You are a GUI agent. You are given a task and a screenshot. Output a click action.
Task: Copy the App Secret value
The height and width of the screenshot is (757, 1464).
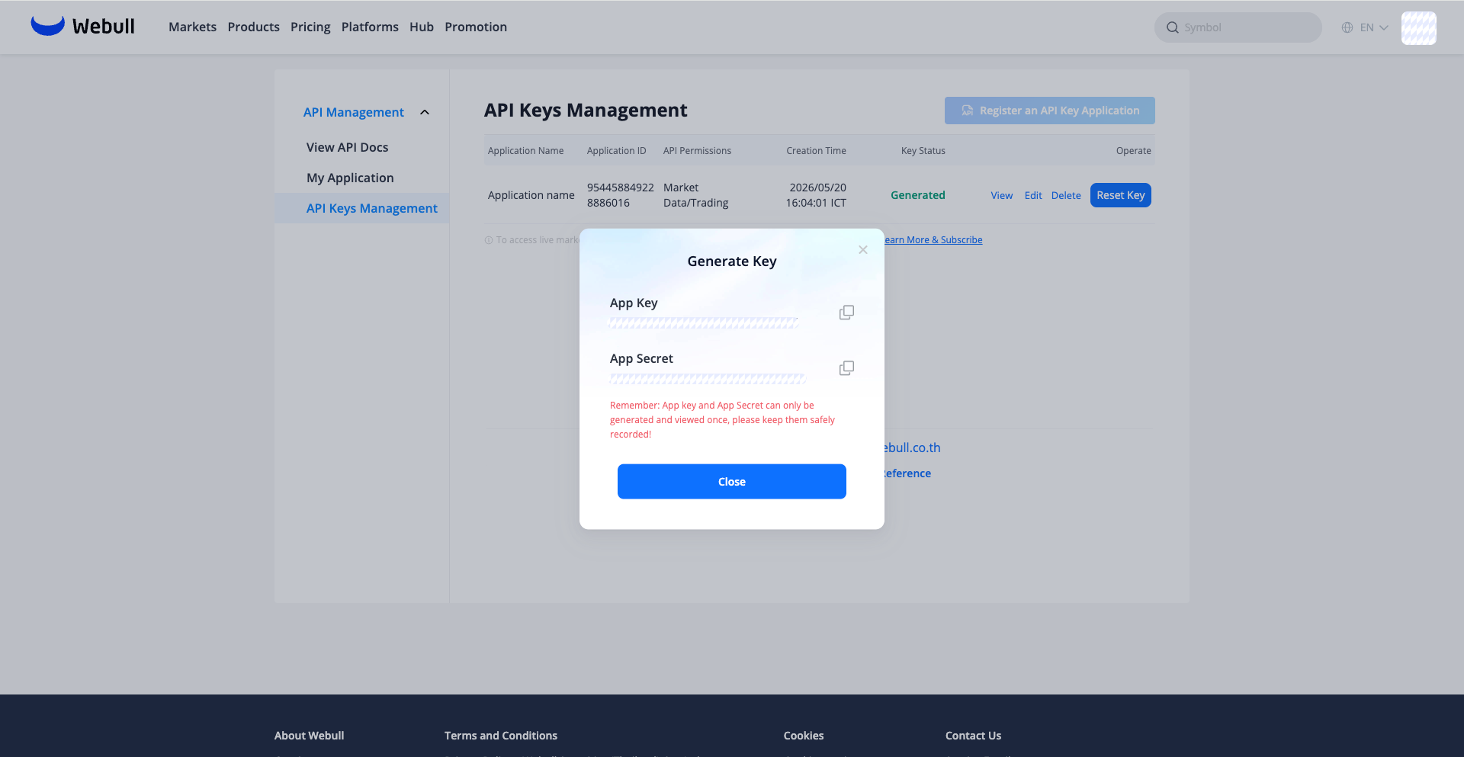[846, 368]
